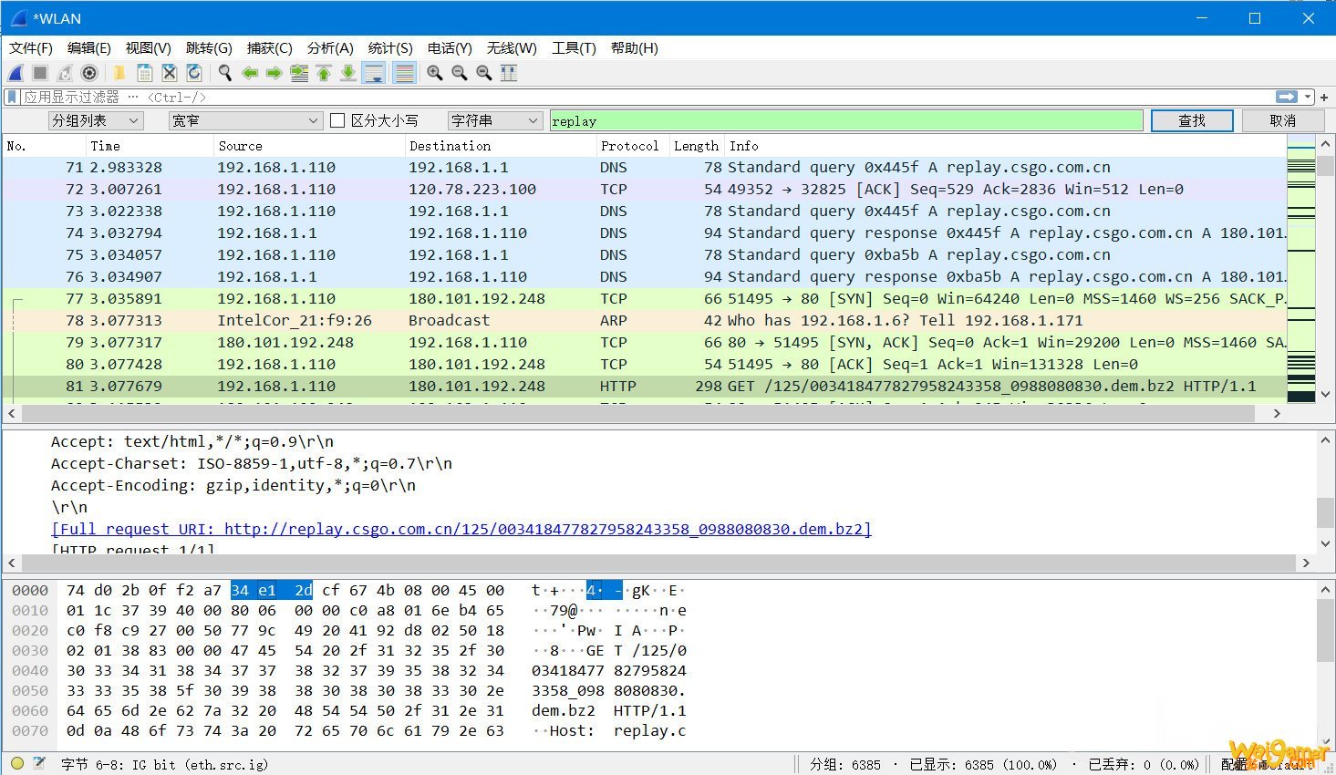Sort packet list by Destination column
This screenshot has height=775, width=1336.
(500, 146)
